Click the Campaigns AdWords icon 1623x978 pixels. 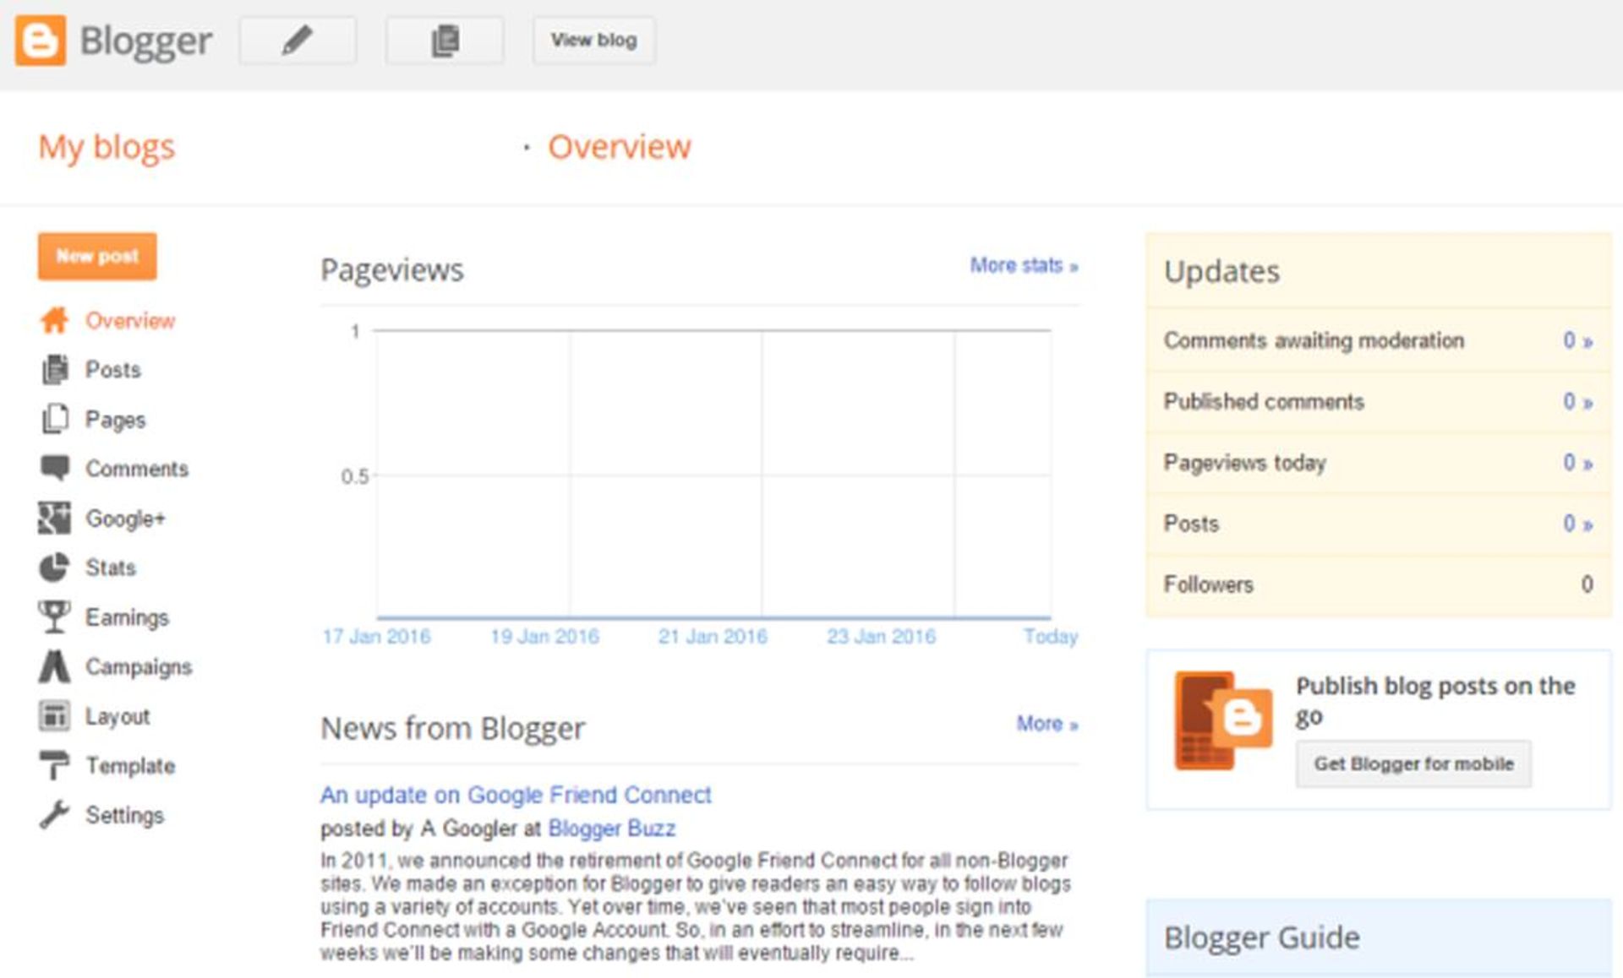[x=54, y=666]
